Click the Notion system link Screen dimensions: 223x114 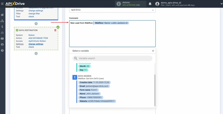tap(31, 35)
